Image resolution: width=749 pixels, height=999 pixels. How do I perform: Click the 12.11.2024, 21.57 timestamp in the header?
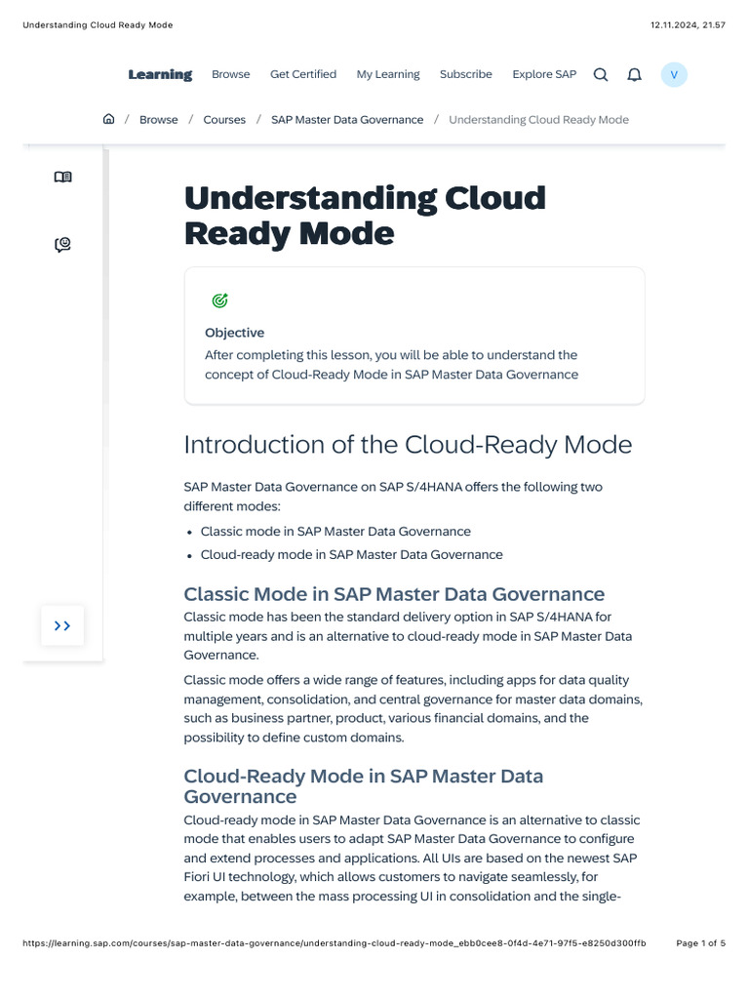click(688, 24)
